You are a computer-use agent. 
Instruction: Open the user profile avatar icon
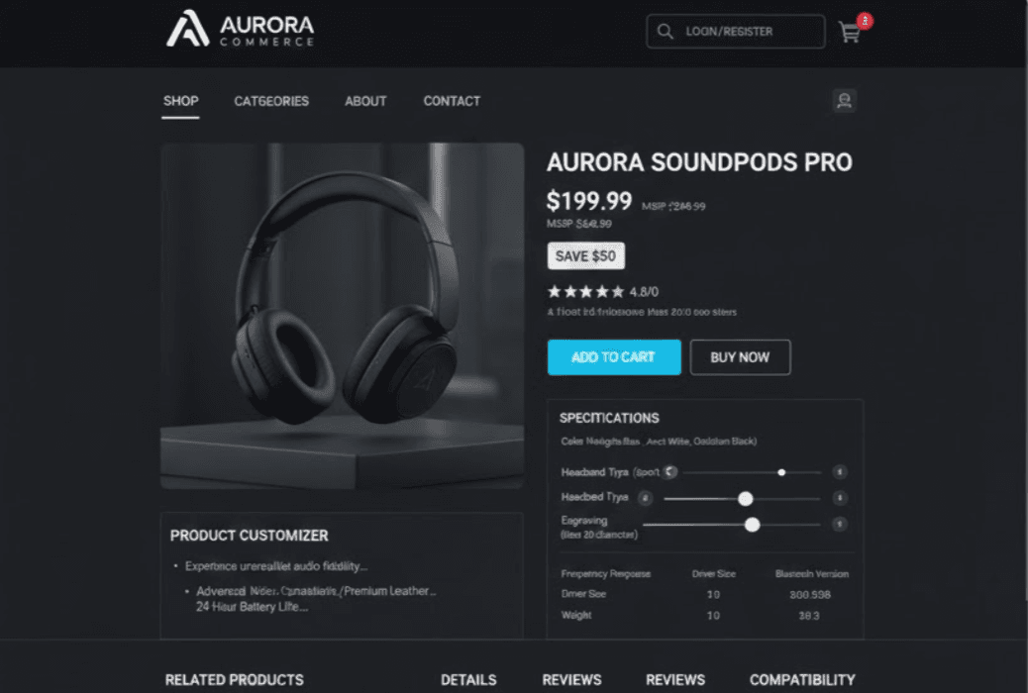(845, 101)
